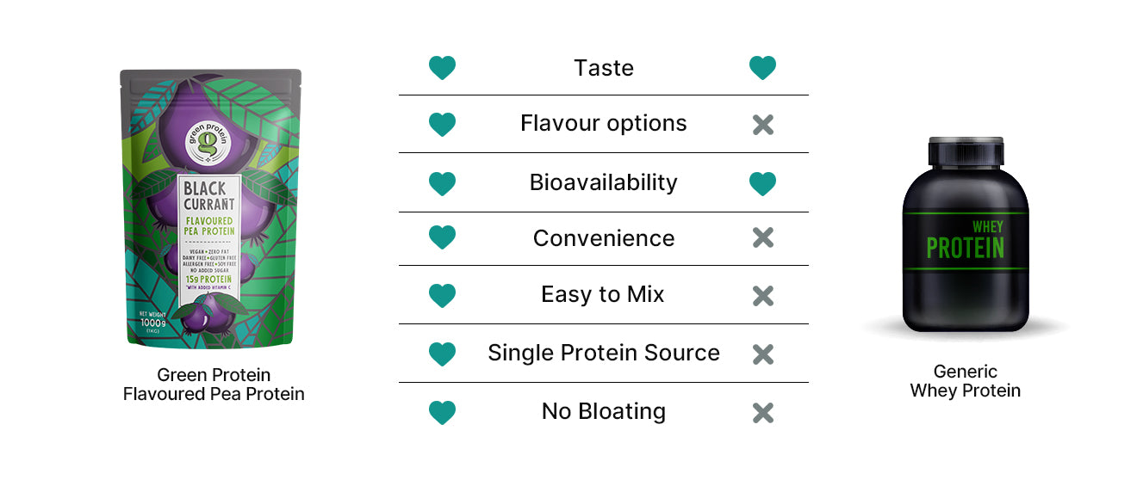Screen dimensions: 1137x480
Task: Click the X icon beside Flavour options
Action: click(762, 125)
